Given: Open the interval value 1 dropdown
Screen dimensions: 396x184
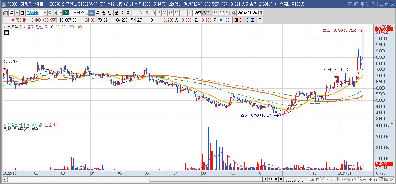Looking at the screenshot, I should pyautogui.click(x=190, y=13).
